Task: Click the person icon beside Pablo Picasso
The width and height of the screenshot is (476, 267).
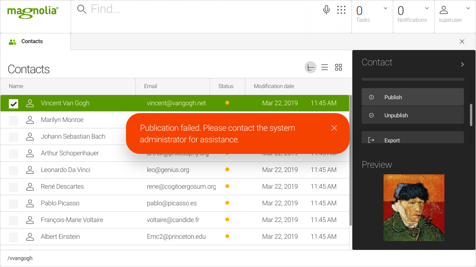Action: (x=30, y=203)
